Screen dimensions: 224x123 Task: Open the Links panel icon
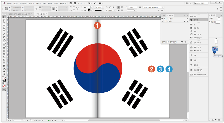point(191,16)
